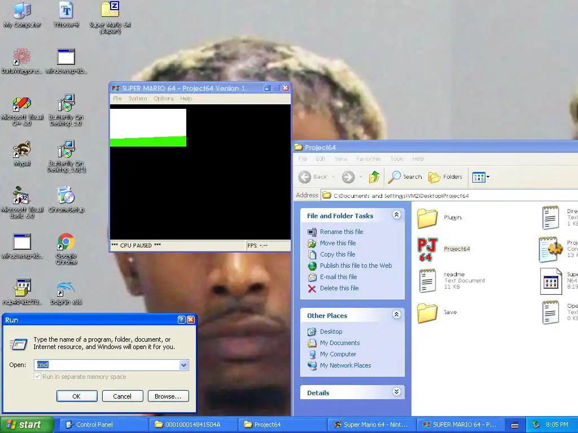
Task: Open Microsoft Visual C++ 6.0 shortcut
Action: pos(22,111)
